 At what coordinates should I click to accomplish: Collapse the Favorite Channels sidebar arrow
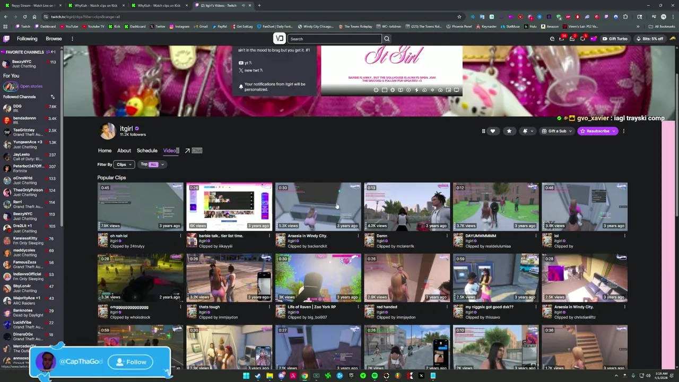[x=53, y=52]
